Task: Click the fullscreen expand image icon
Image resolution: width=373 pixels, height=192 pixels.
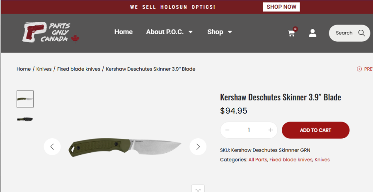Action: pos(198,190)
